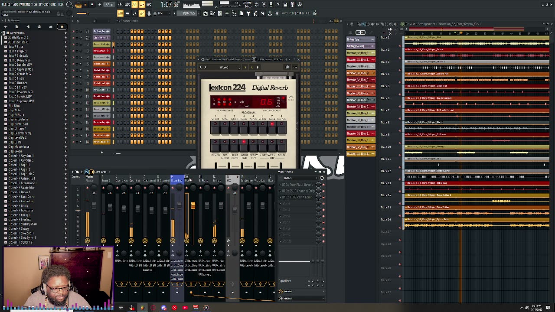The image size is (555, 312).
Task: Click the record button in transport
Action: (x=99, y=4)
